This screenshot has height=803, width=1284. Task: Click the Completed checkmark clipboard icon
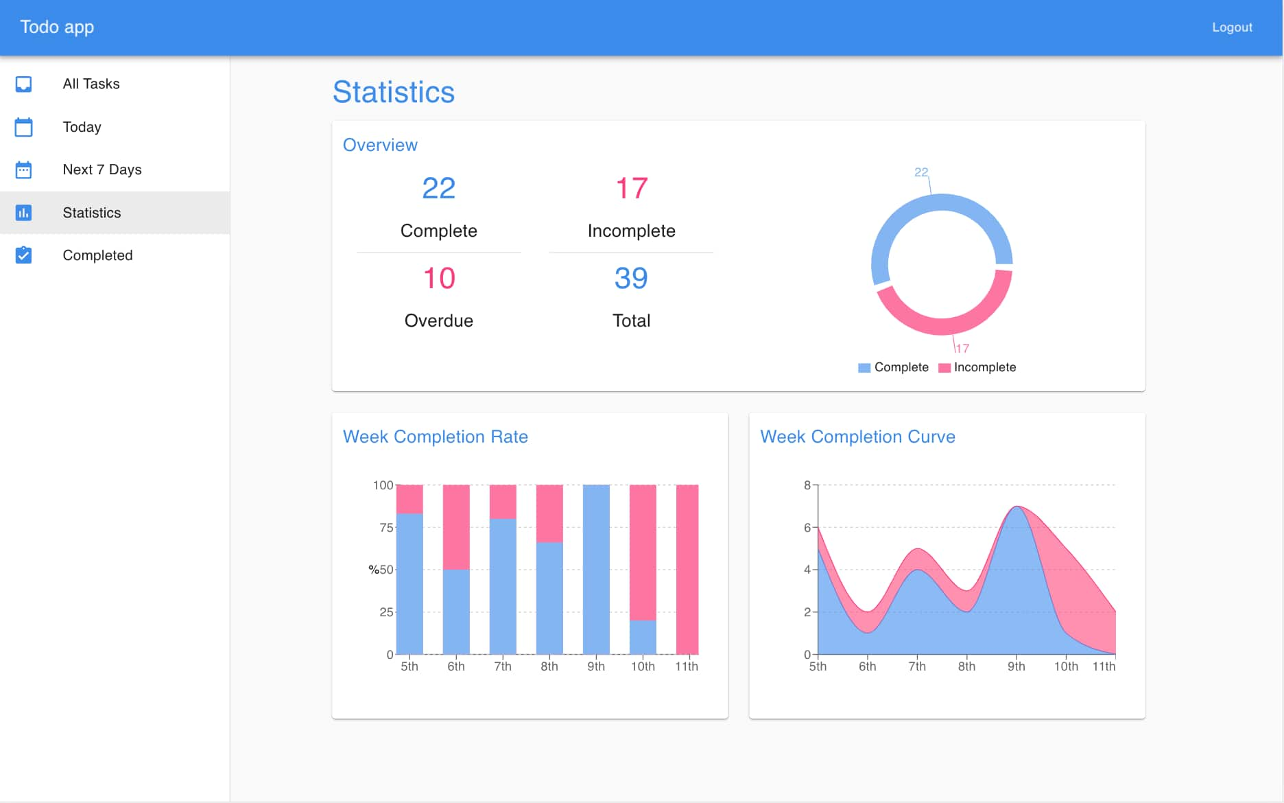pos(23,255)
